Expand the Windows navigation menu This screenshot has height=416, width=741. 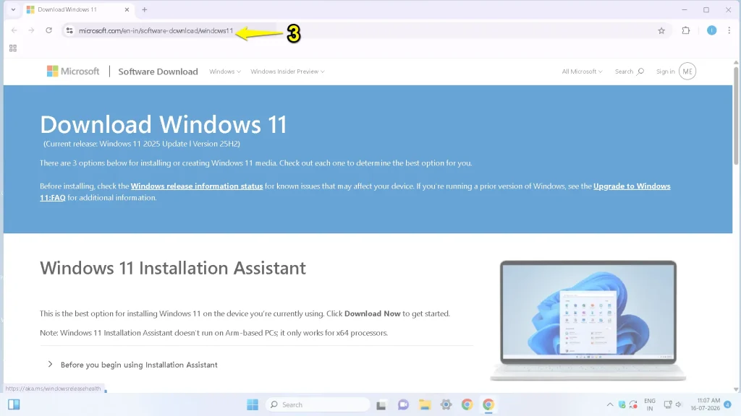click(x=225, y=71)
